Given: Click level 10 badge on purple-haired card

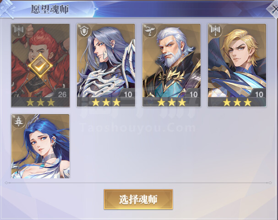Looking at the screenshot, I should (x=128, y=94).
